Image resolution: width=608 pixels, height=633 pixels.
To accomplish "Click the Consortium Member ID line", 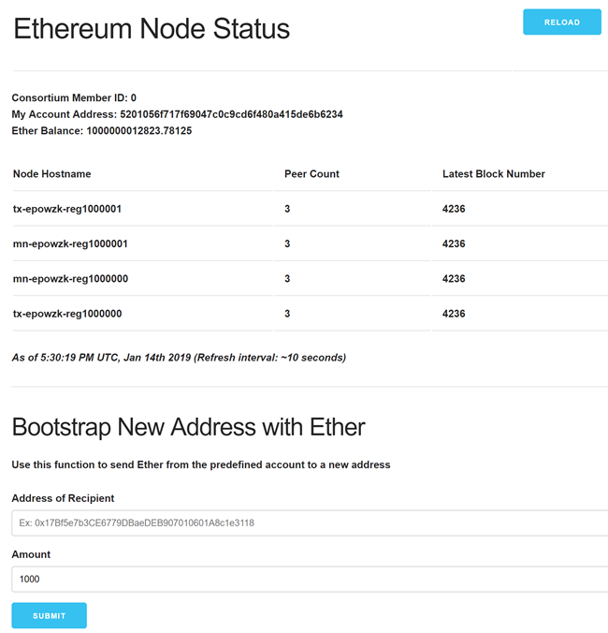I will point(74,97).
